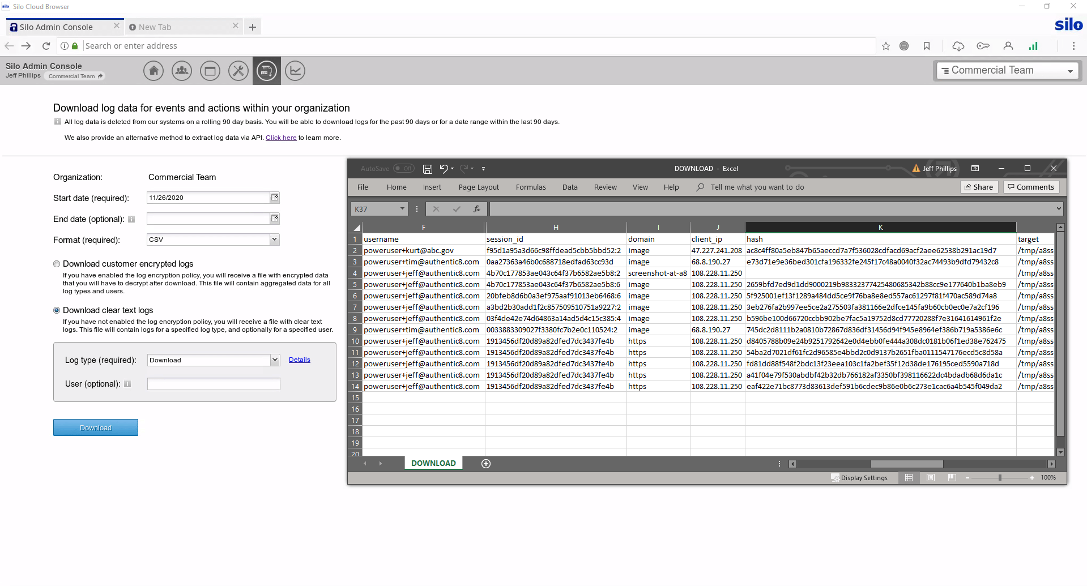
Task: Open the Excel File menu
Action: click(363, 187)
